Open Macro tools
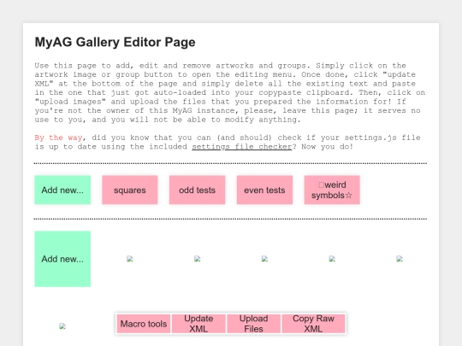Screen dimensions: 462x346 [144, 324]
